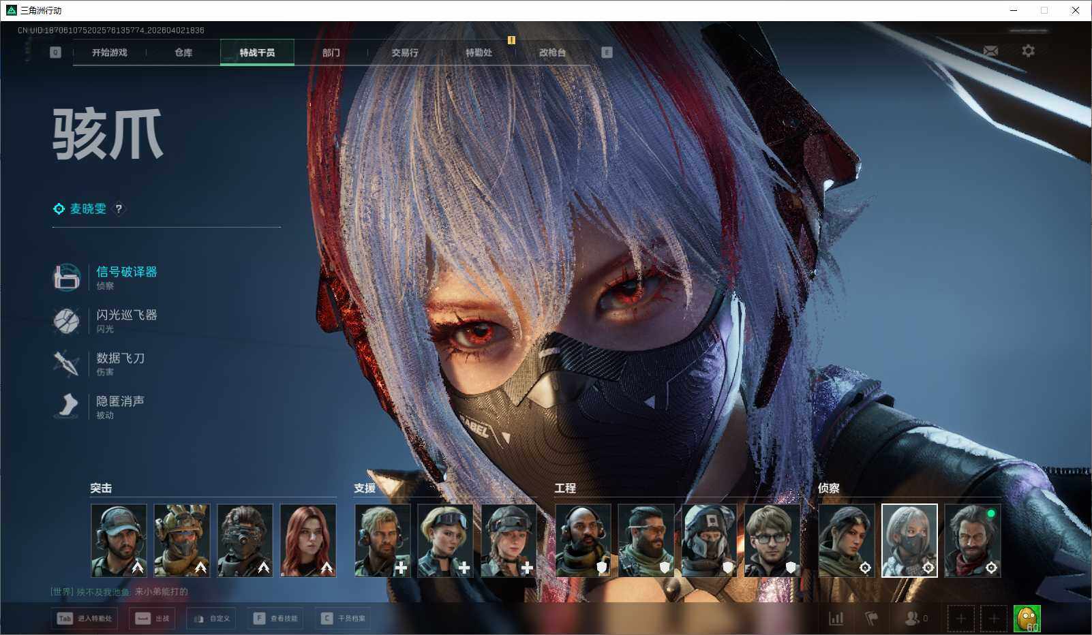This screenshot has height=635, width=1092.
Task: Open the friends icon showing 0
Action: tap(915, 618)
